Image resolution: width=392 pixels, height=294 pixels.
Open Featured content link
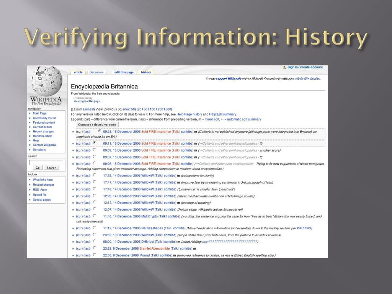[44, 122]
